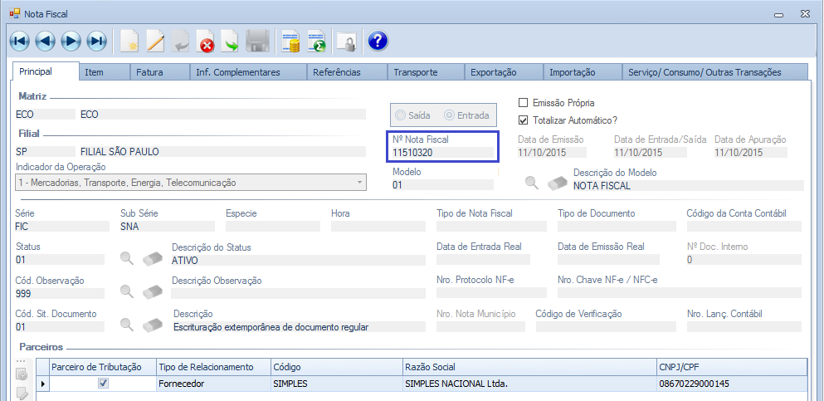The width and height of the screenshot is (824, 401).
Task: Click the Nº Doc. Interno field
Action: 744,260
